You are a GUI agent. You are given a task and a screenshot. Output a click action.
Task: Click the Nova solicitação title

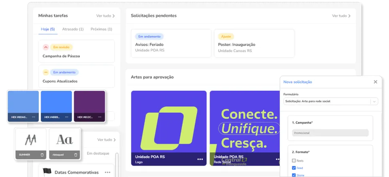298,82
